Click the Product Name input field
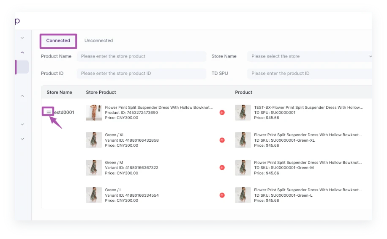The image size is (387, 239). pyautogui.click(x=141, y=56)
